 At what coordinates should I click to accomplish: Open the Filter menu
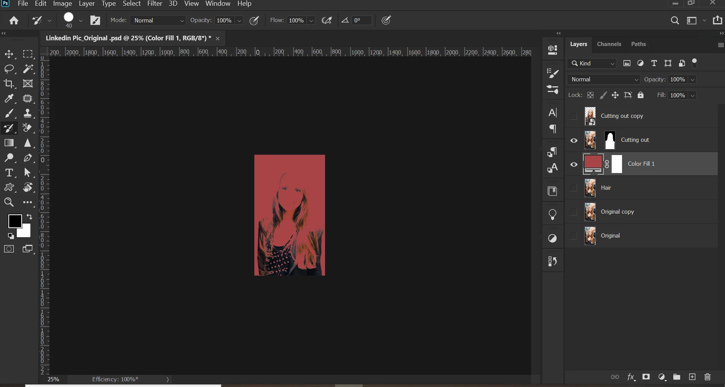[x=155, y=4]
